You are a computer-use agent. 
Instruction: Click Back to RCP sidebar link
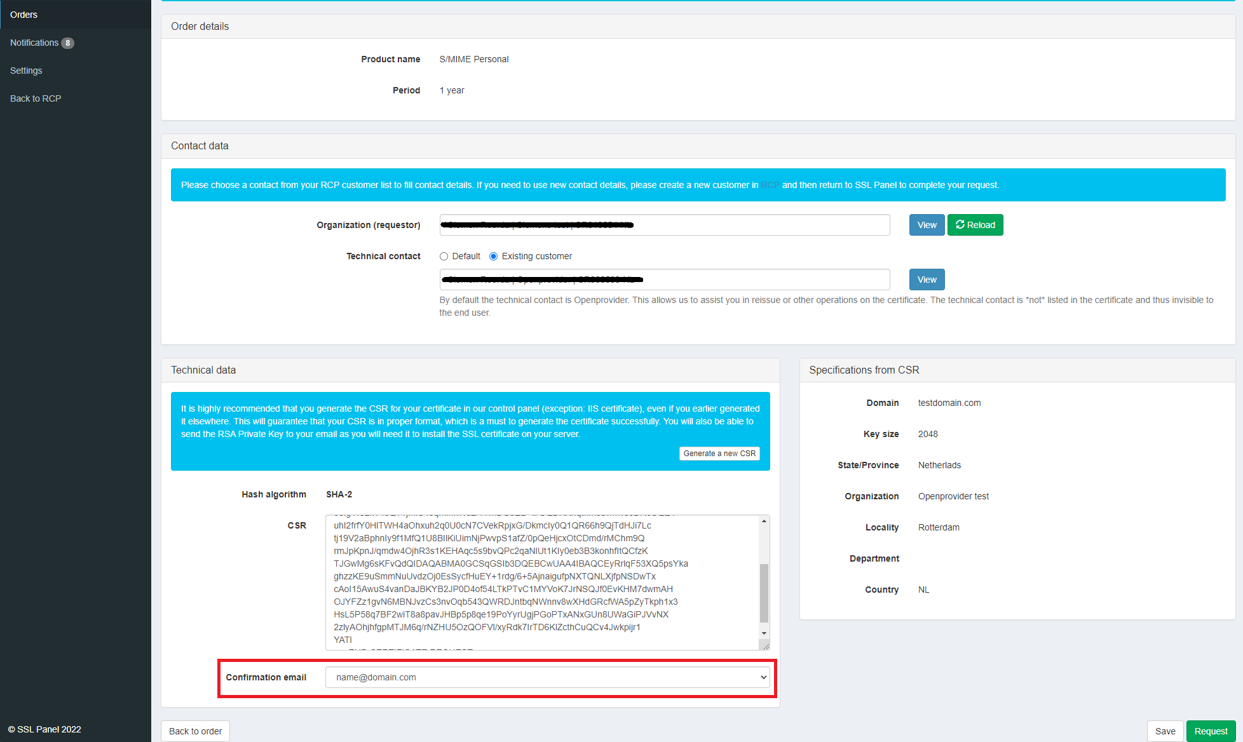coord(36,98)
